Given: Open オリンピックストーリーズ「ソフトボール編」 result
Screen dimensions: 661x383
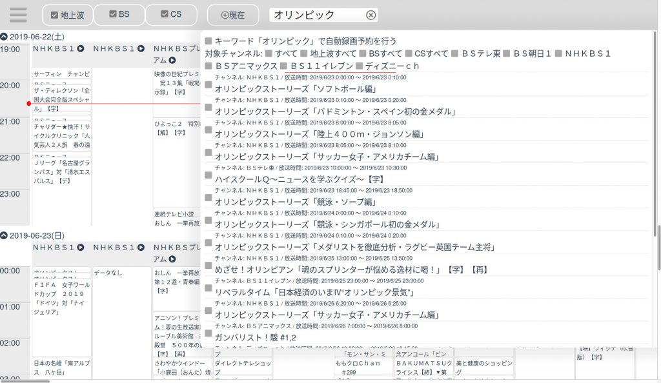Looking at the screenshot, I should pyautogui.click(x=296, y=89).
